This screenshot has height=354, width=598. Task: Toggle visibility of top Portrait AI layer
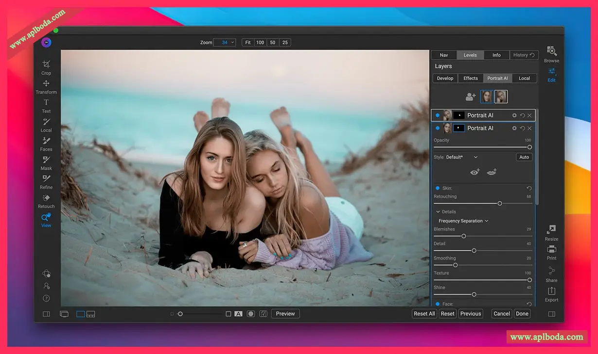pyautogui.click(x=437, y=115)
